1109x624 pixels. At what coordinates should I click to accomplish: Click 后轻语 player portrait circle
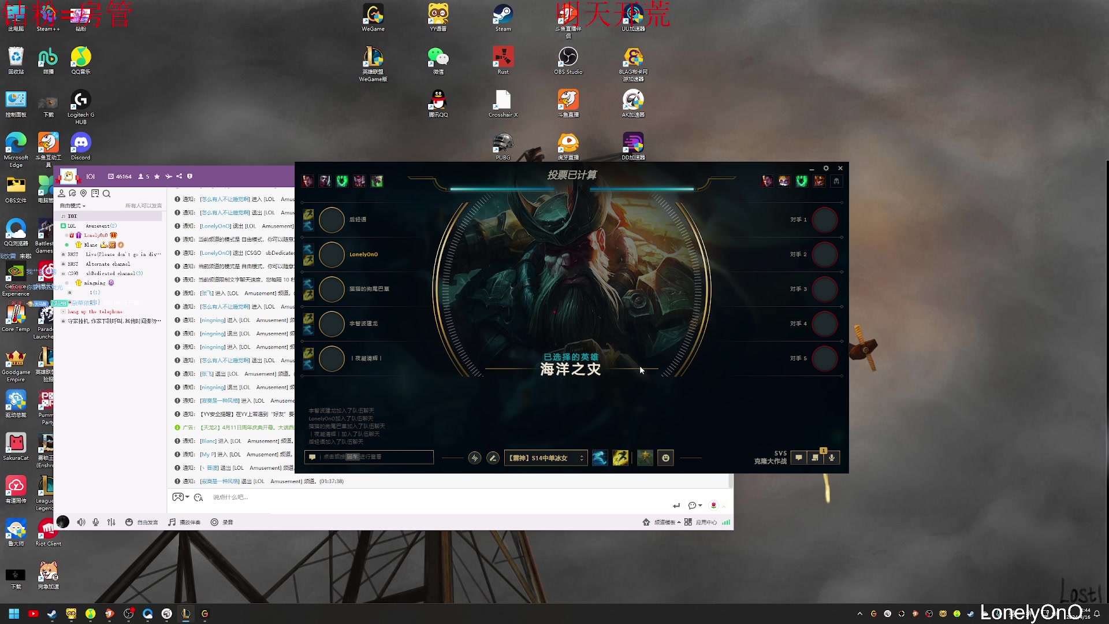(332, 220)
